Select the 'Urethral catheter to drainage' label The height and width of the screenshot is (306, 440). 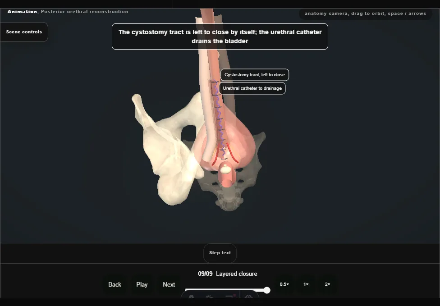pyautogui.click(x=252, y=88)
